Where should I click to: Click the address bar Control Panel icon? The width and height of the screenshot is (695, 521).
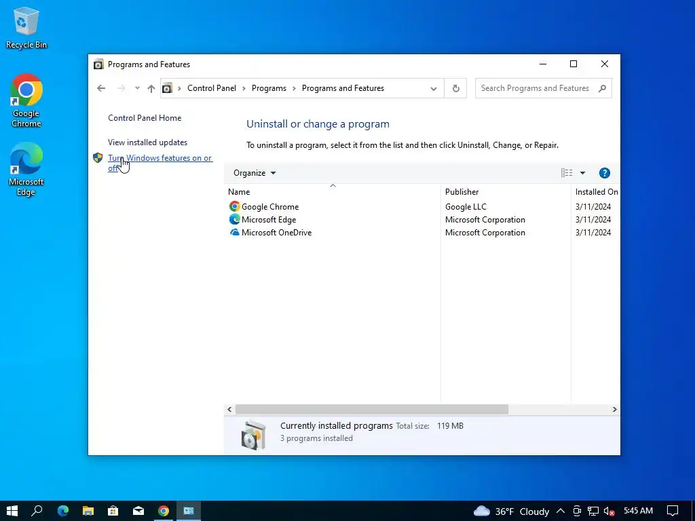coord(167,88)
